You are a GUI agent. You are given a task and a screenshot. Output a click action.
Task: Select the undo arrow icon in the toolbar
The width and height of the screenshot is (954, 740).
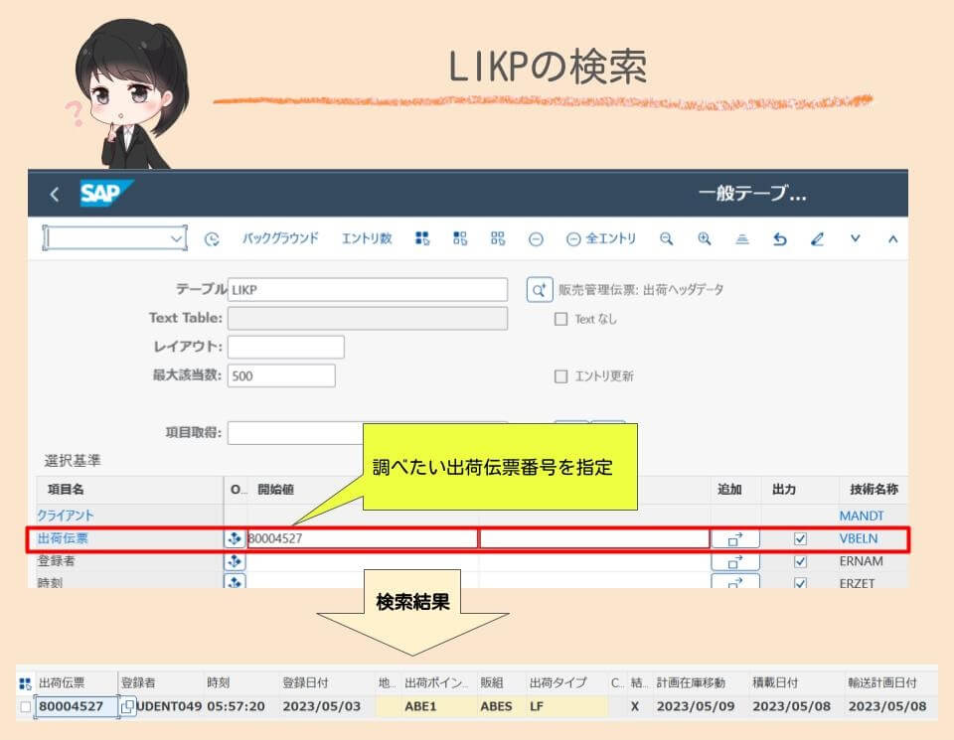[781, 238]
